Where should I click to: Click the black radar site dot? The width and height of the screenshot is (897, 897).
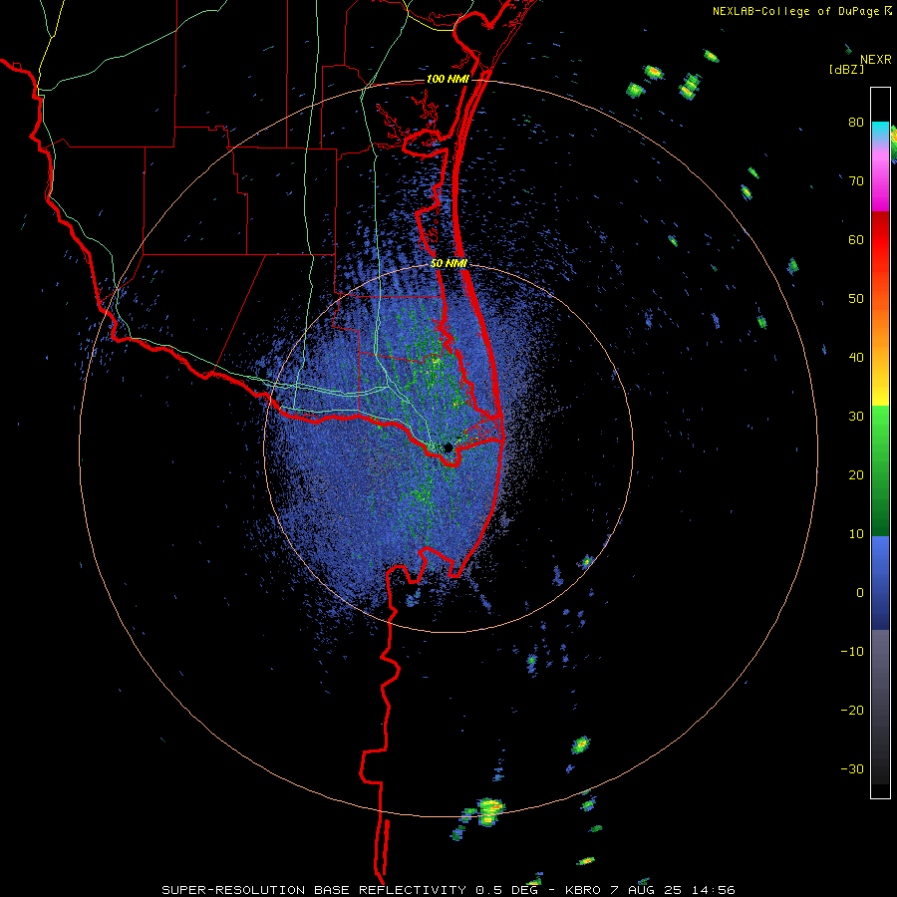[x=448, y=448]
